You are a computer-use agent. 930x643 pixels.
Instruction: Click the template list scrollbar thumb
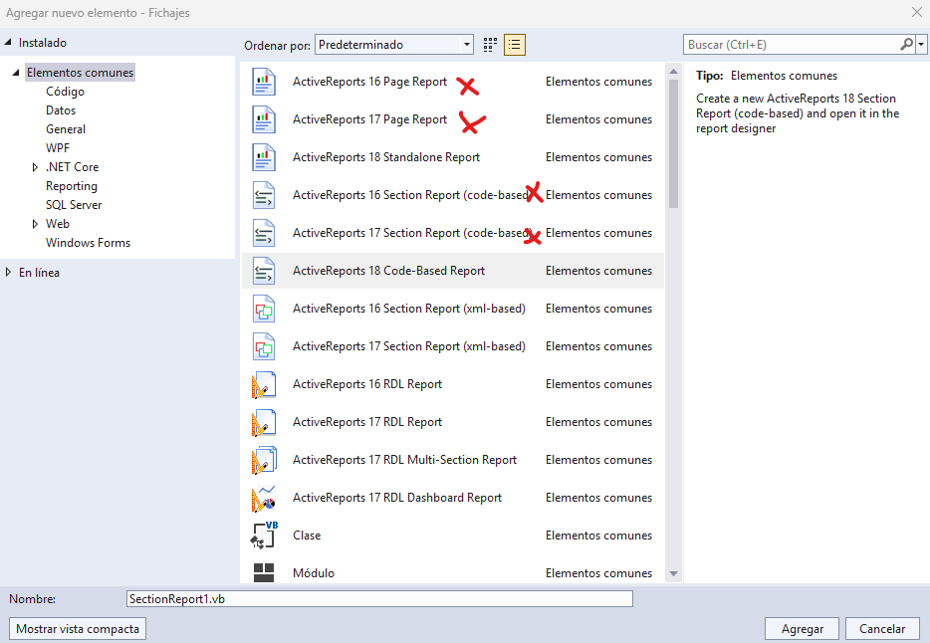673,144
